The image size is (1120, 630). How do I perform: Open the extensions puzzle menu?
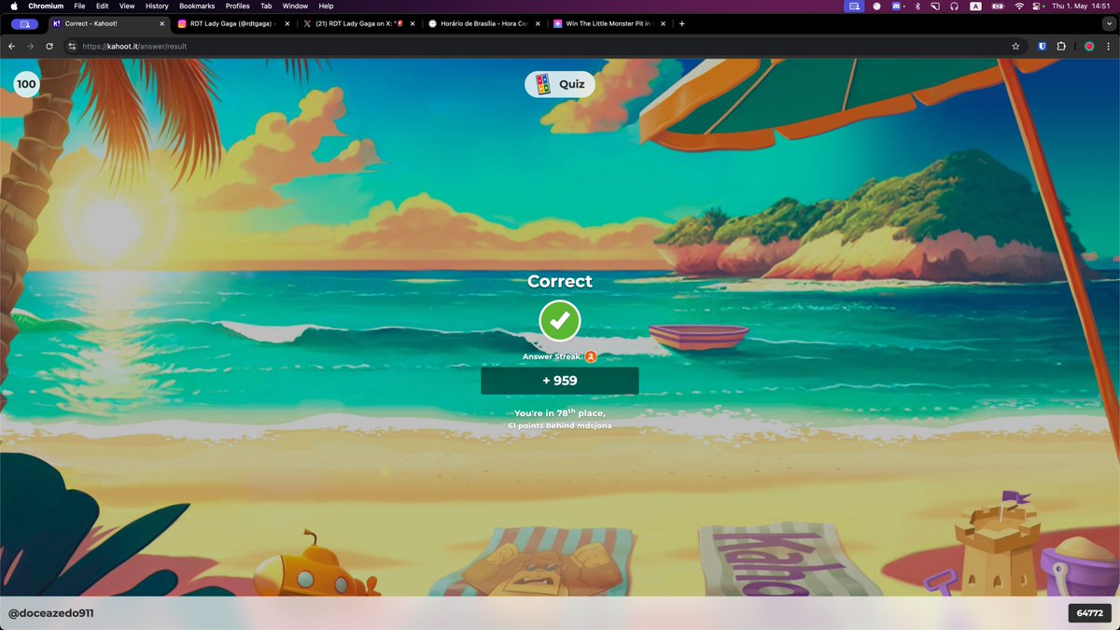pos(1061,46)
